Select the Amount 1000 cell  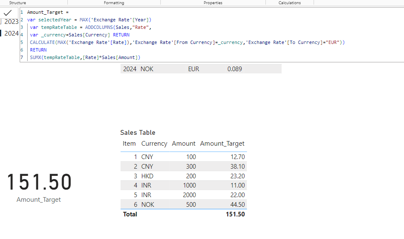point(189,185)
